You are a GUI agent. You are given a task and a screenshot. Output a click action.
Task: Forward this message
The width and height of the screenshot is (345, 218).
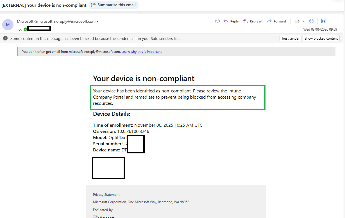point(276,21)
